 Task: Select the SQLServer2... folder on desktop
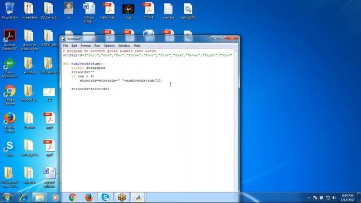tap(49, 11)
